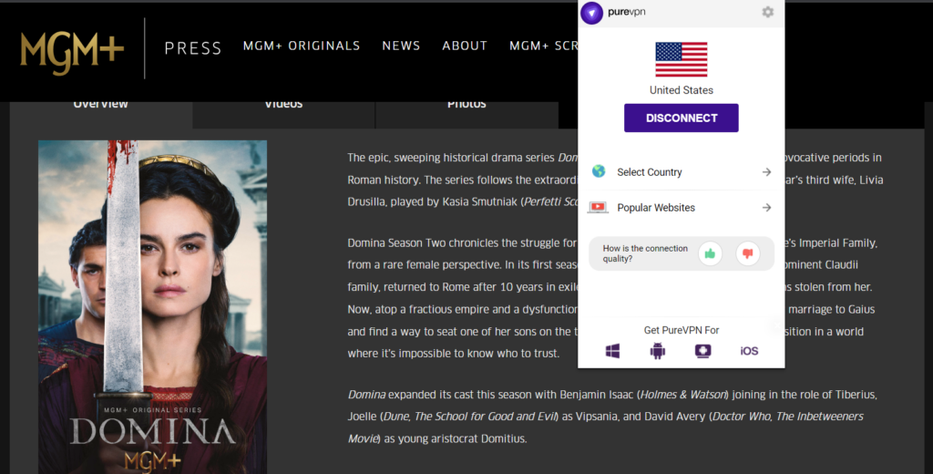Get PureVPN for Android icon
Image resolution: width=933 pixels, height=474 pixels.
(657, 351)
